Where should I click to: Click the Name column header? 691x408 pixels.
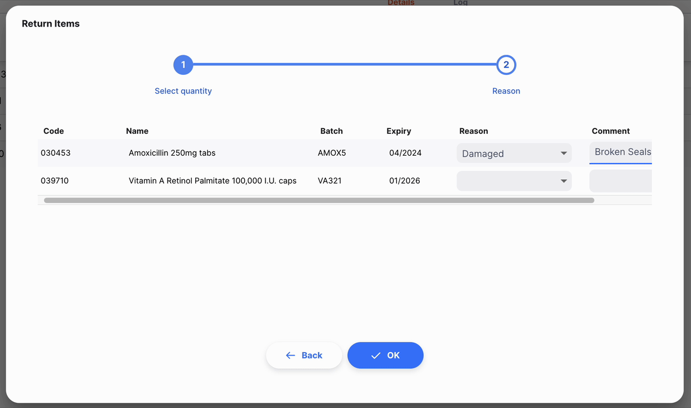(137, 131)
